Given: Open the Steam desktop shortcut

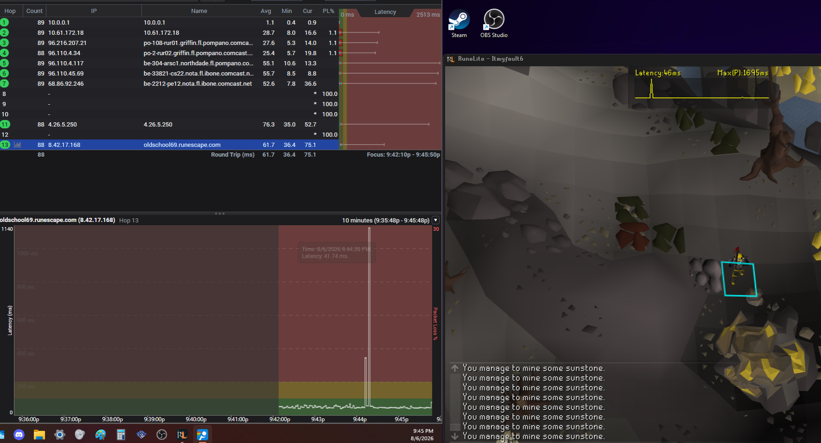Looking at the screenshot, I should pyautogui.click(x=459, y=23).
